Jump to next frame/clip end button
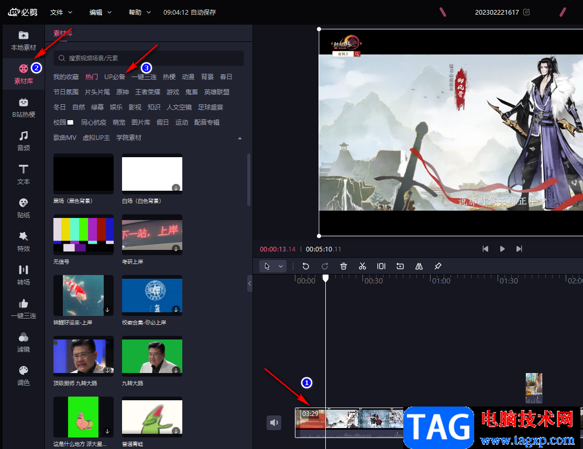This screenshot has width=583, height=449. click(520, 249)
